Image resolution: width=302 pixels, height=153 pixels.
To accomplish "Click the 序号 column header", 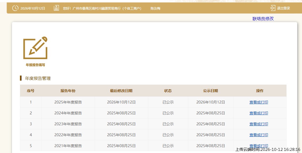I will tap(31, 91).
